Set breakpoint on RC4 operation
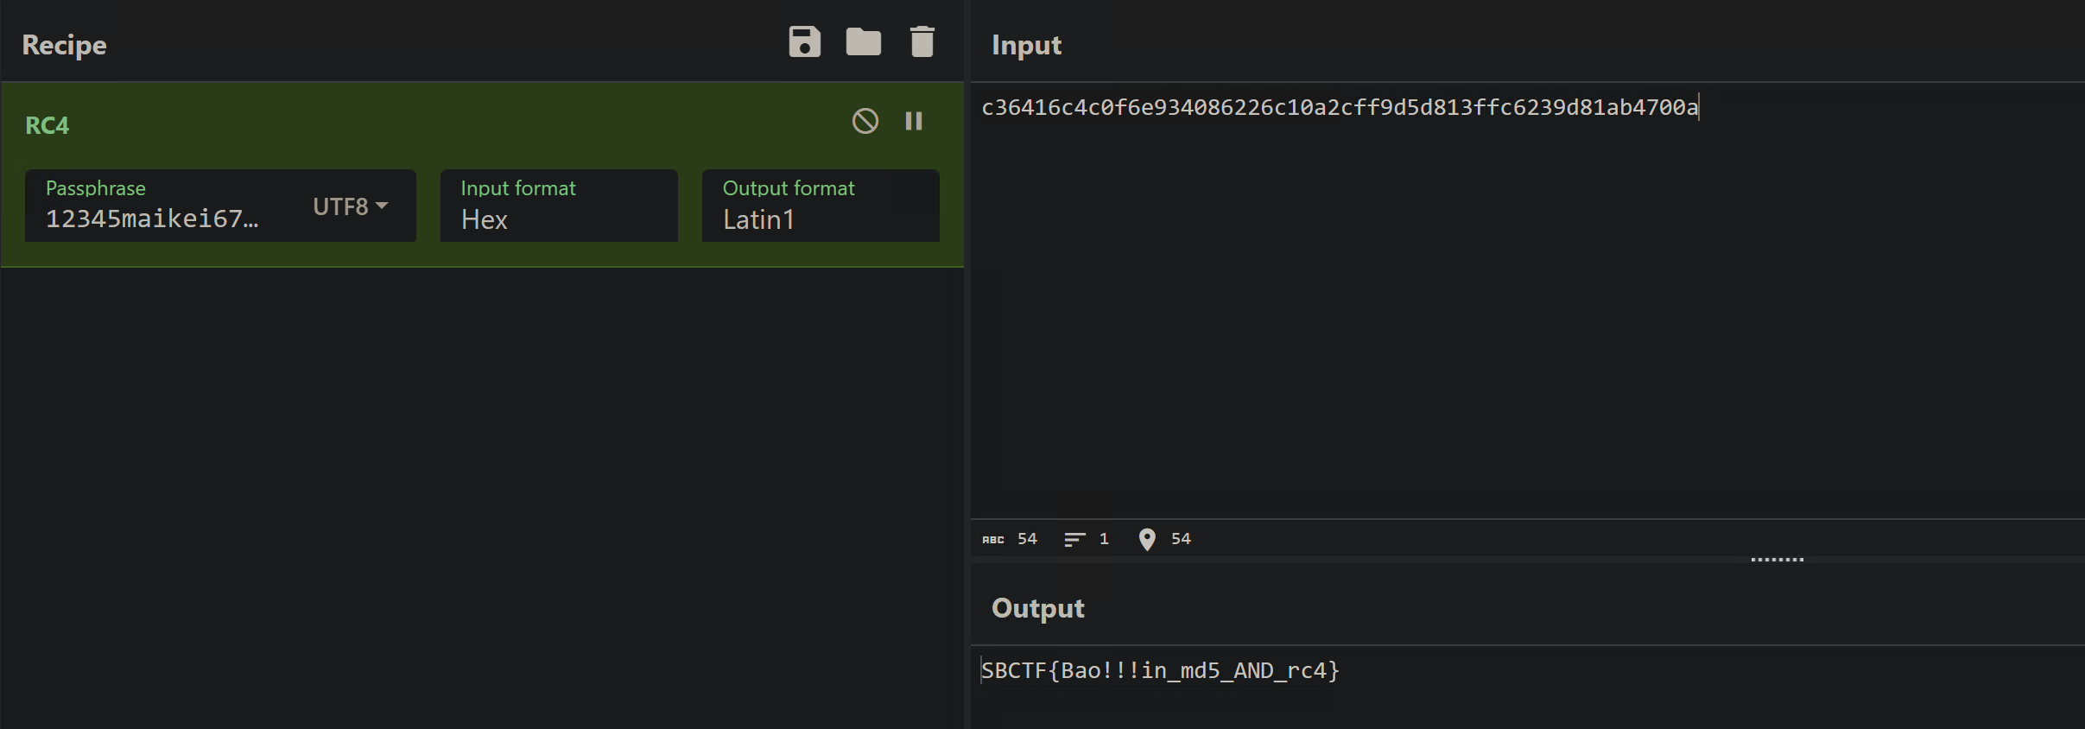This screenshot has width=2085, height=729. point(914,121)
